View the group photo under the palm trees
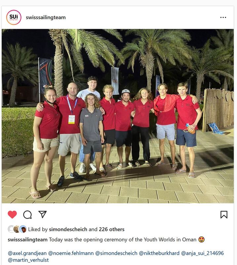Viewport: 237px width, 265px height. 118,116
